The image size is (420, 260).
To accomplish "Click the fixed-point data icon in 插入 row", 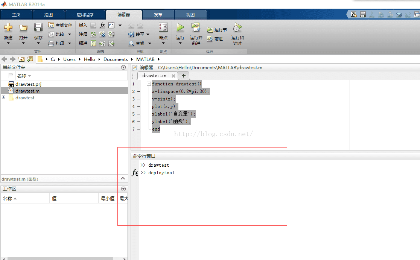I will (x=111, y=25).
